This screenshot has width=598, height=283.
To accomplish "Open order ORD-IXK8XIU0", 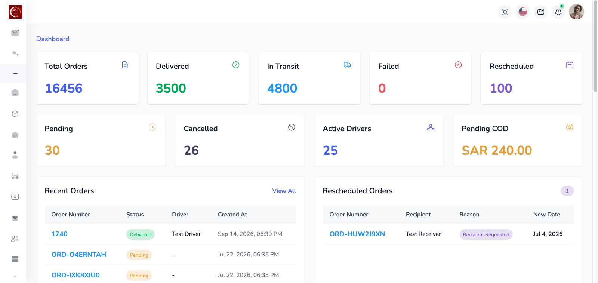I will point(75,275).
